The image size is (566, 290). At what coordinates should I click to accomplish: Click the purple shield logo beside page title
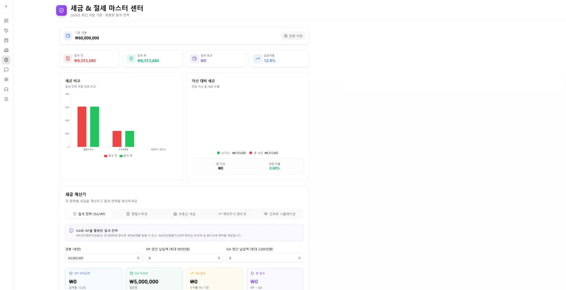(61, 10)
